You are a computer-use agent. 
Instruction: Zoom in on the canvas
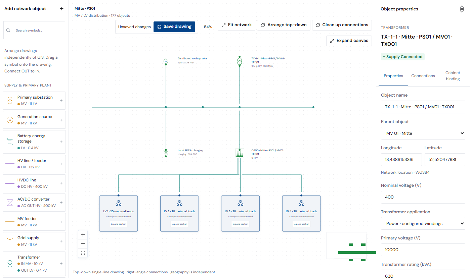point(83,235)
